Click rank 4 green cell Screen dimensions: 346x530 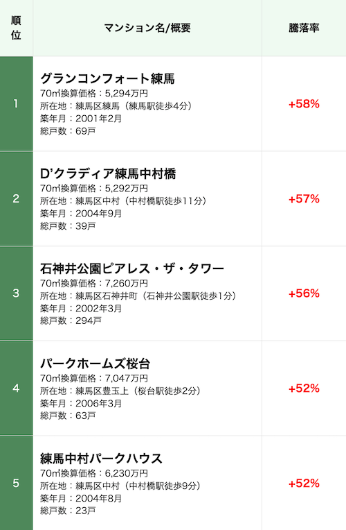click(16, 388)
